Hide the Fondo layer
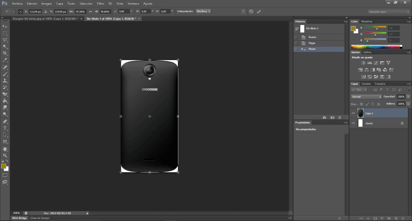The width and height of the screenshot is (412, 221). (x=353, y=123)
